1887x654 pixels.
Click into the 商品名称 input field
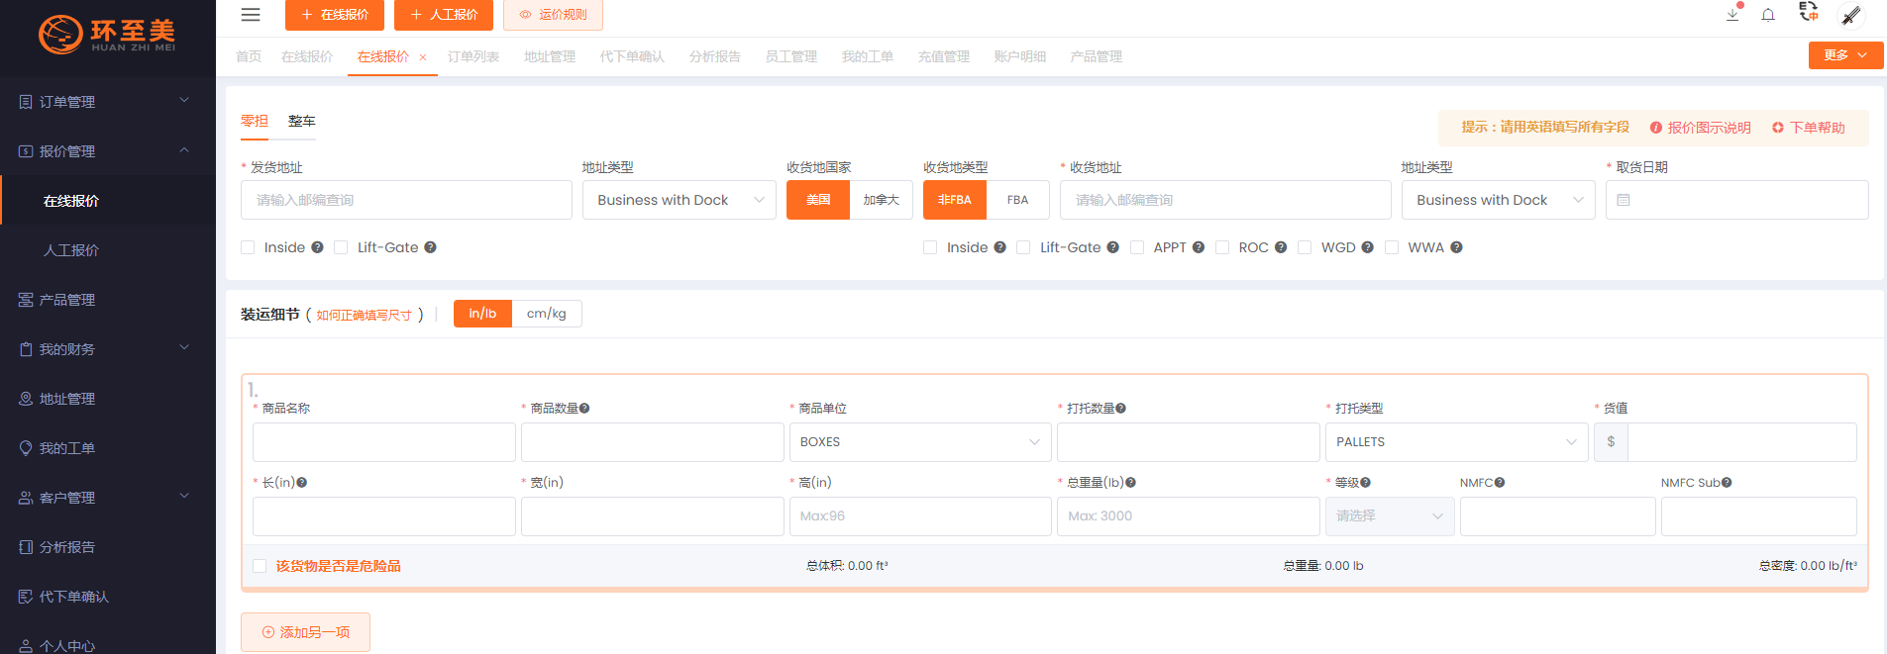tap(383, 442)
